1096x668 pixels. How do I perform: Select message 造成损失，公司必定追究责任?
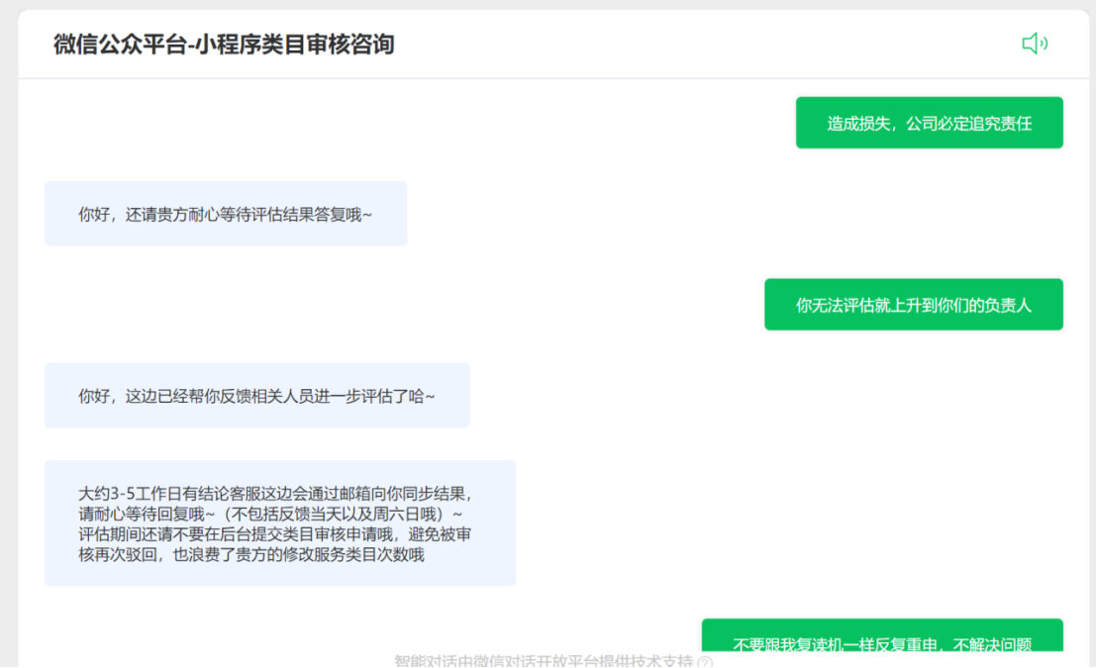pos(929,123)
